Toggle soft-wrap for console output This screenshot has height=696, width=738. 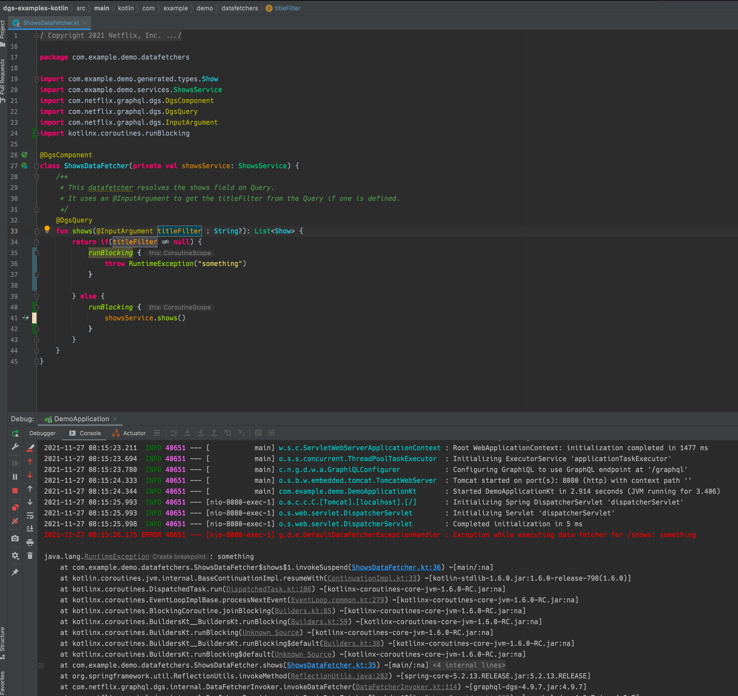pos(30,516)
